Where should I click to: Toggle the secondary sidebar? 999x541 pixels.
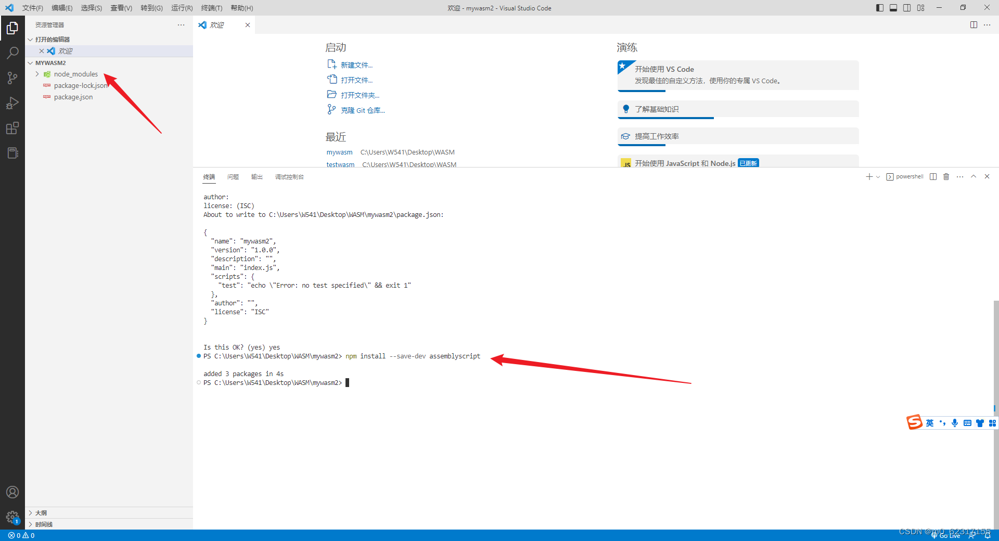click(x=906, y=8)
